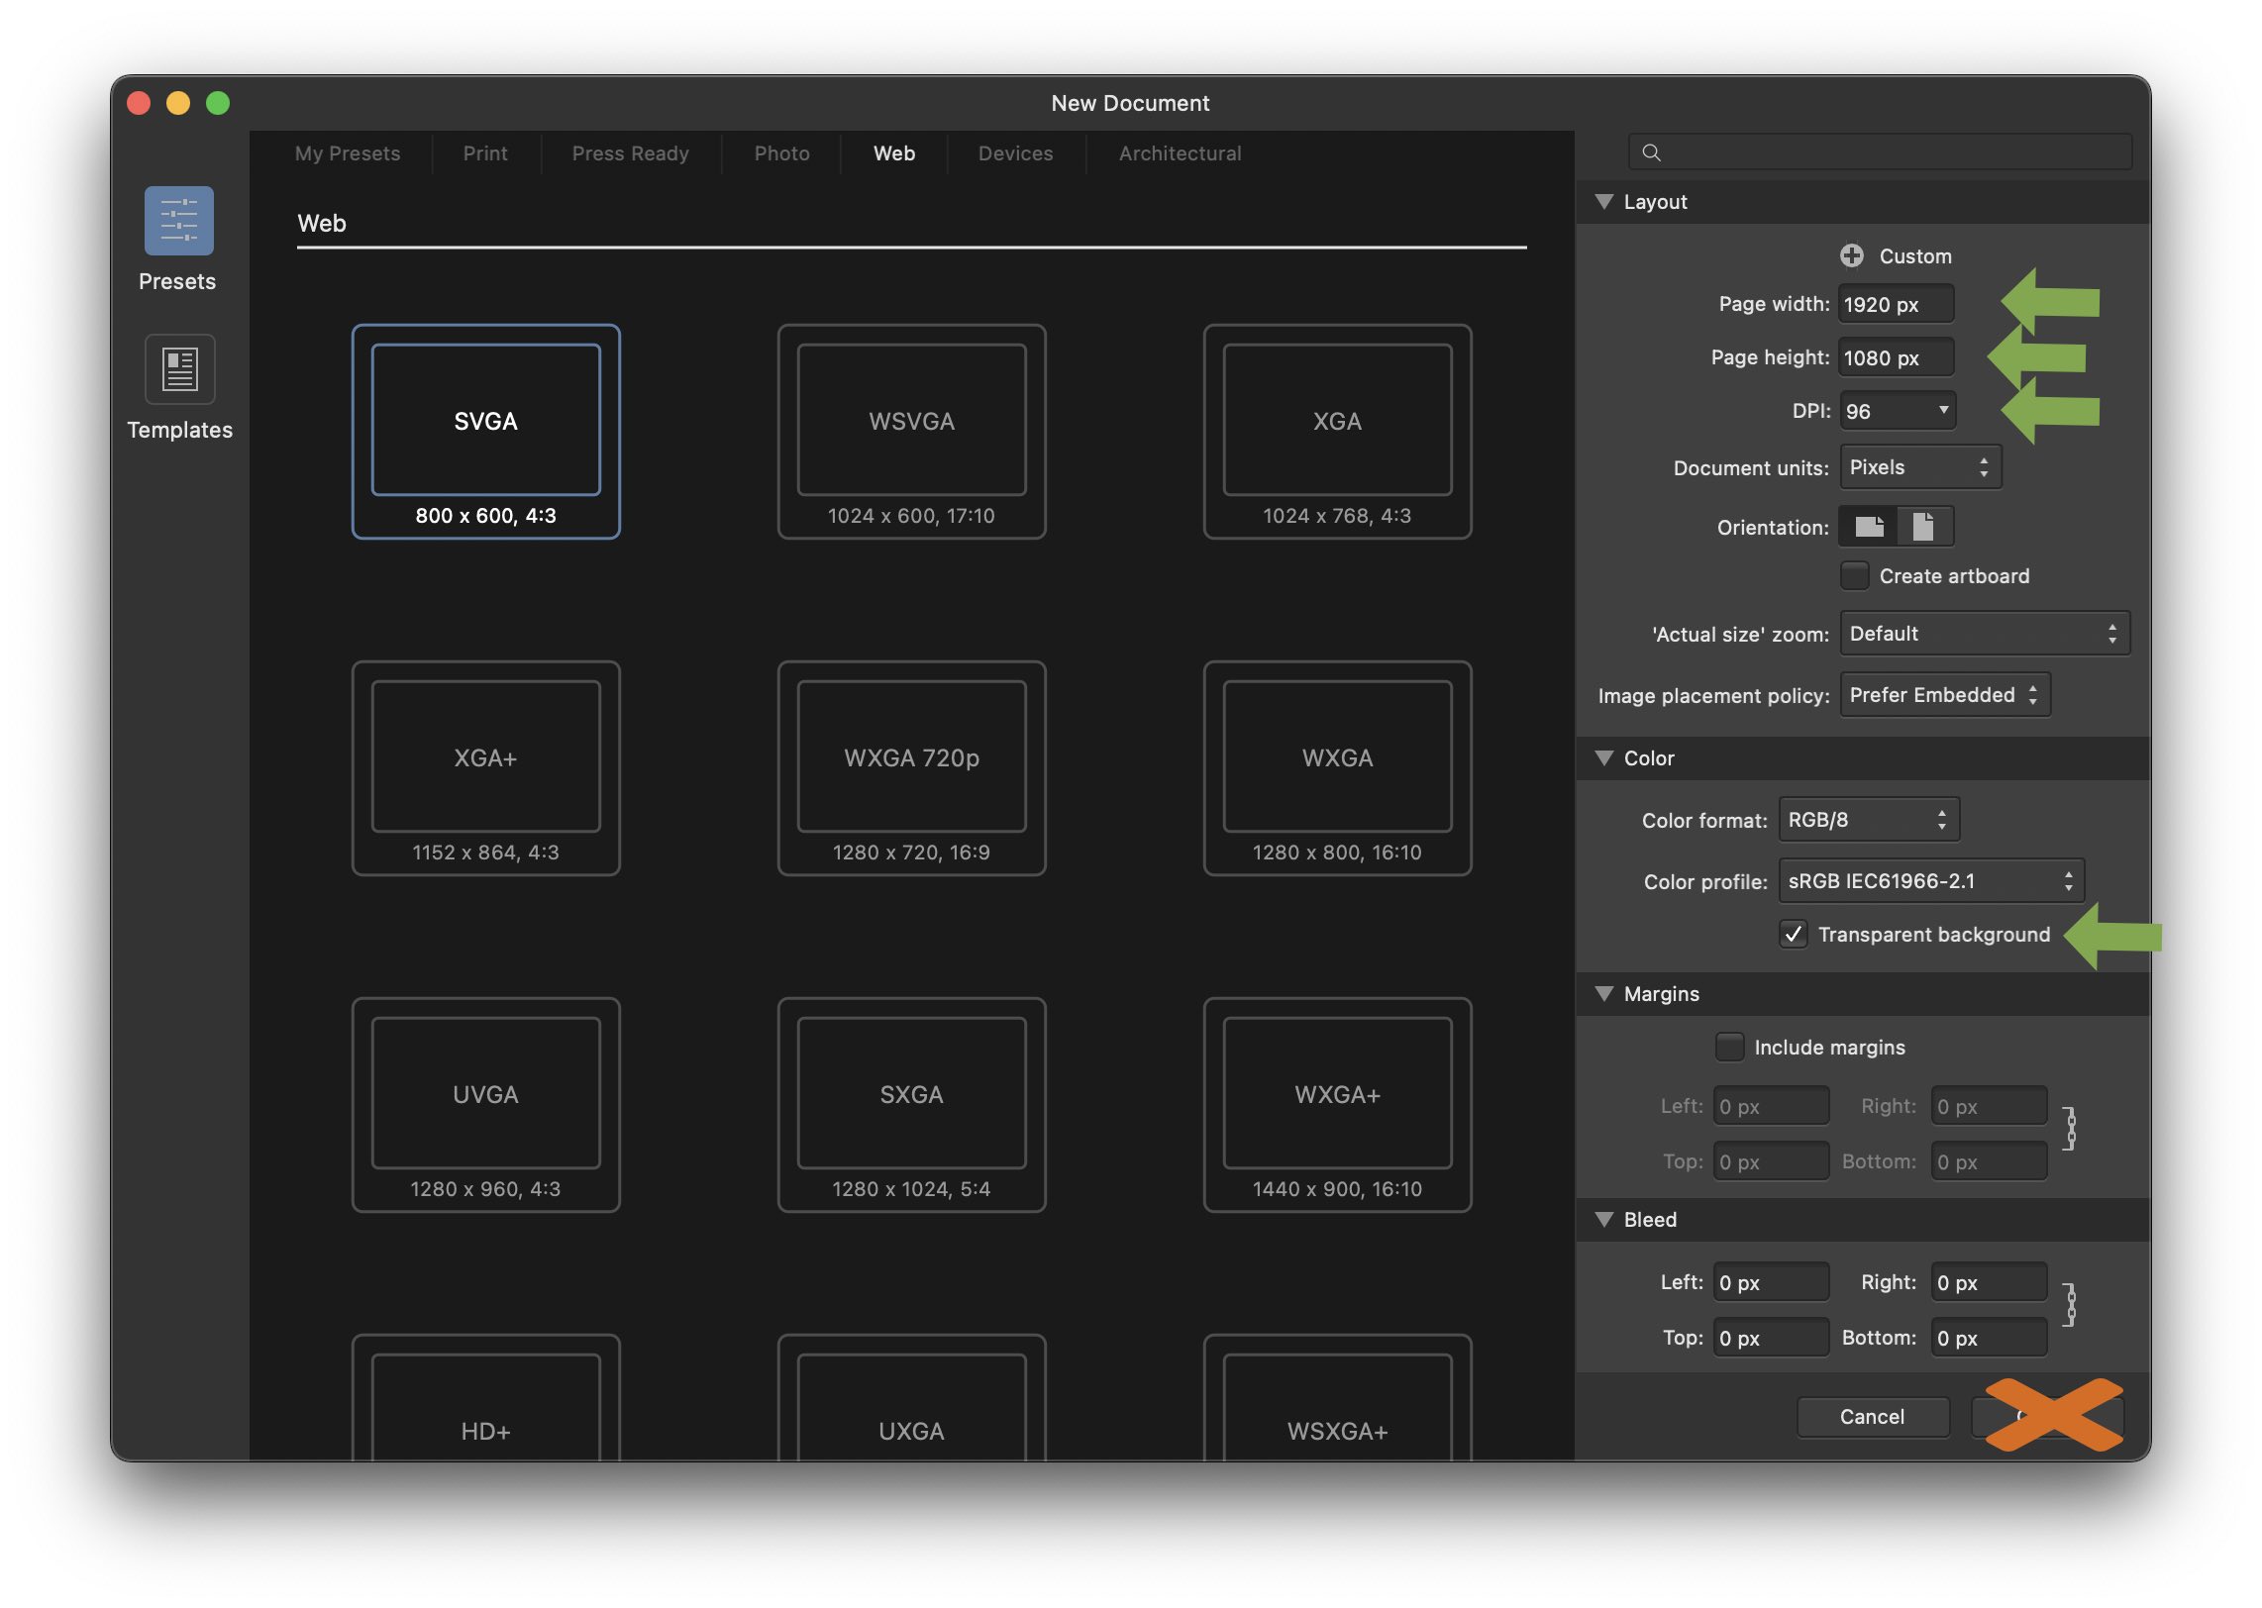The image size is (2262, 1608).
Task: Switch to the Devices tab
Action: 1014,153
